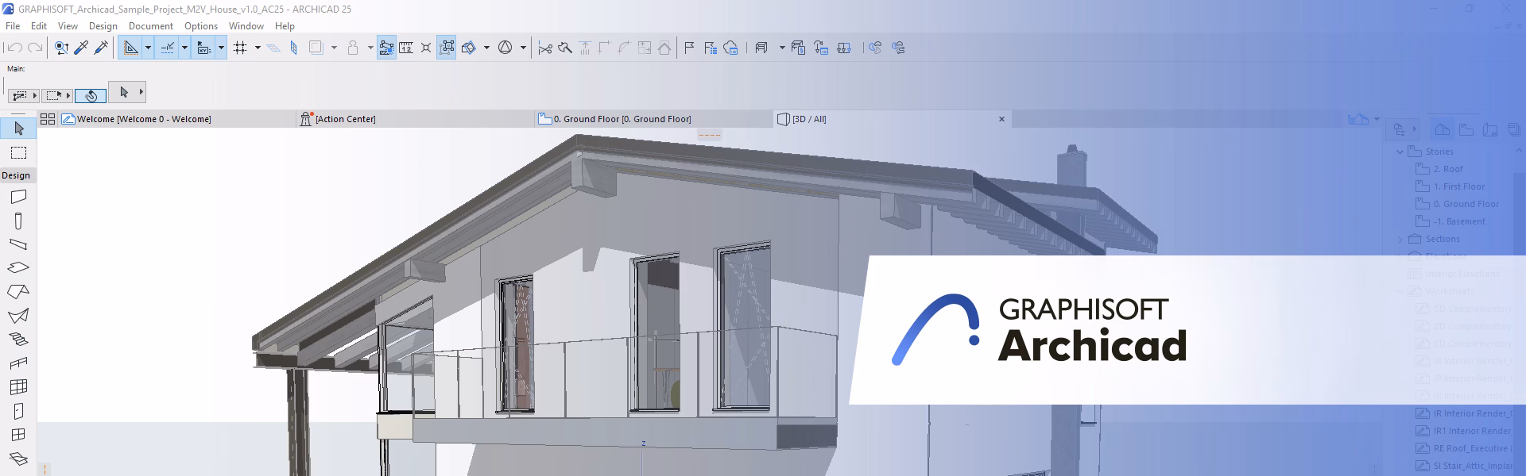Open the Action Center tab
The width and height of the screenshot is (1526, 476).
tap(345, 119)
